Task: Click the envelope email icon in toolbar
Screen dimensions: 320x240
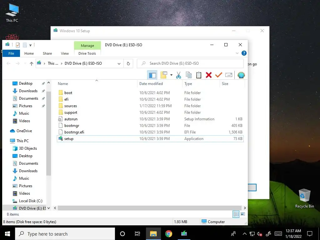Action: click(x=228, y=75)
